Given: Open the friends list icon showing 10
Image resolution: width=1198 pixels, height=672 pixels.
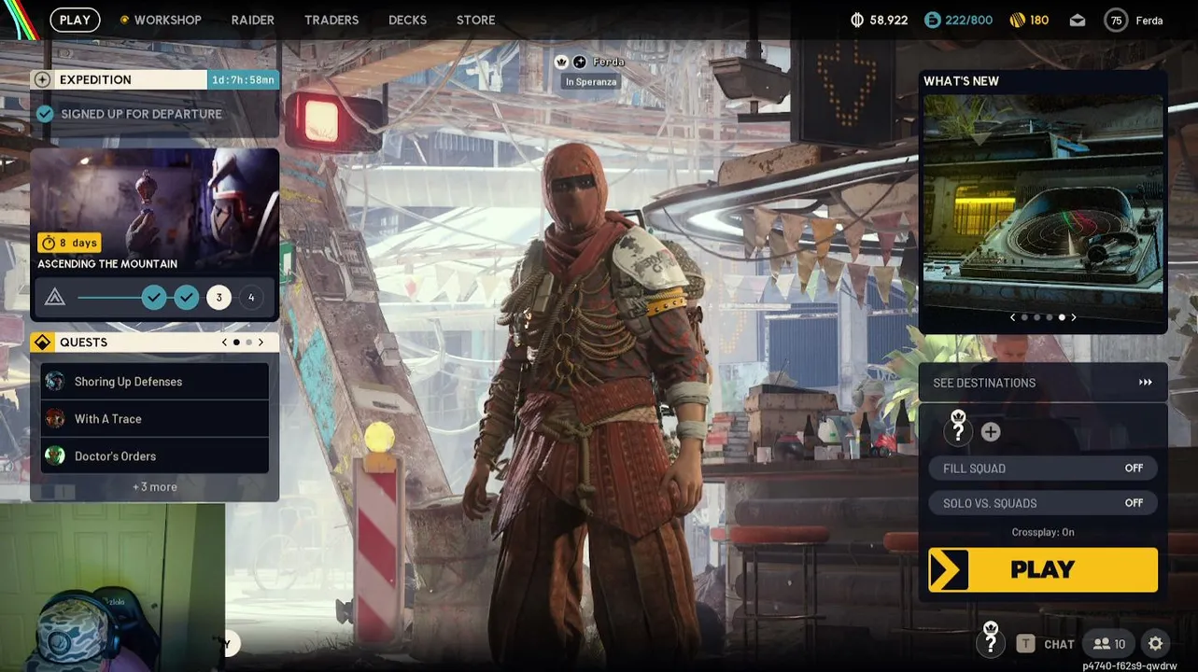Looking at the screenshot, I should click(1109, 643).
